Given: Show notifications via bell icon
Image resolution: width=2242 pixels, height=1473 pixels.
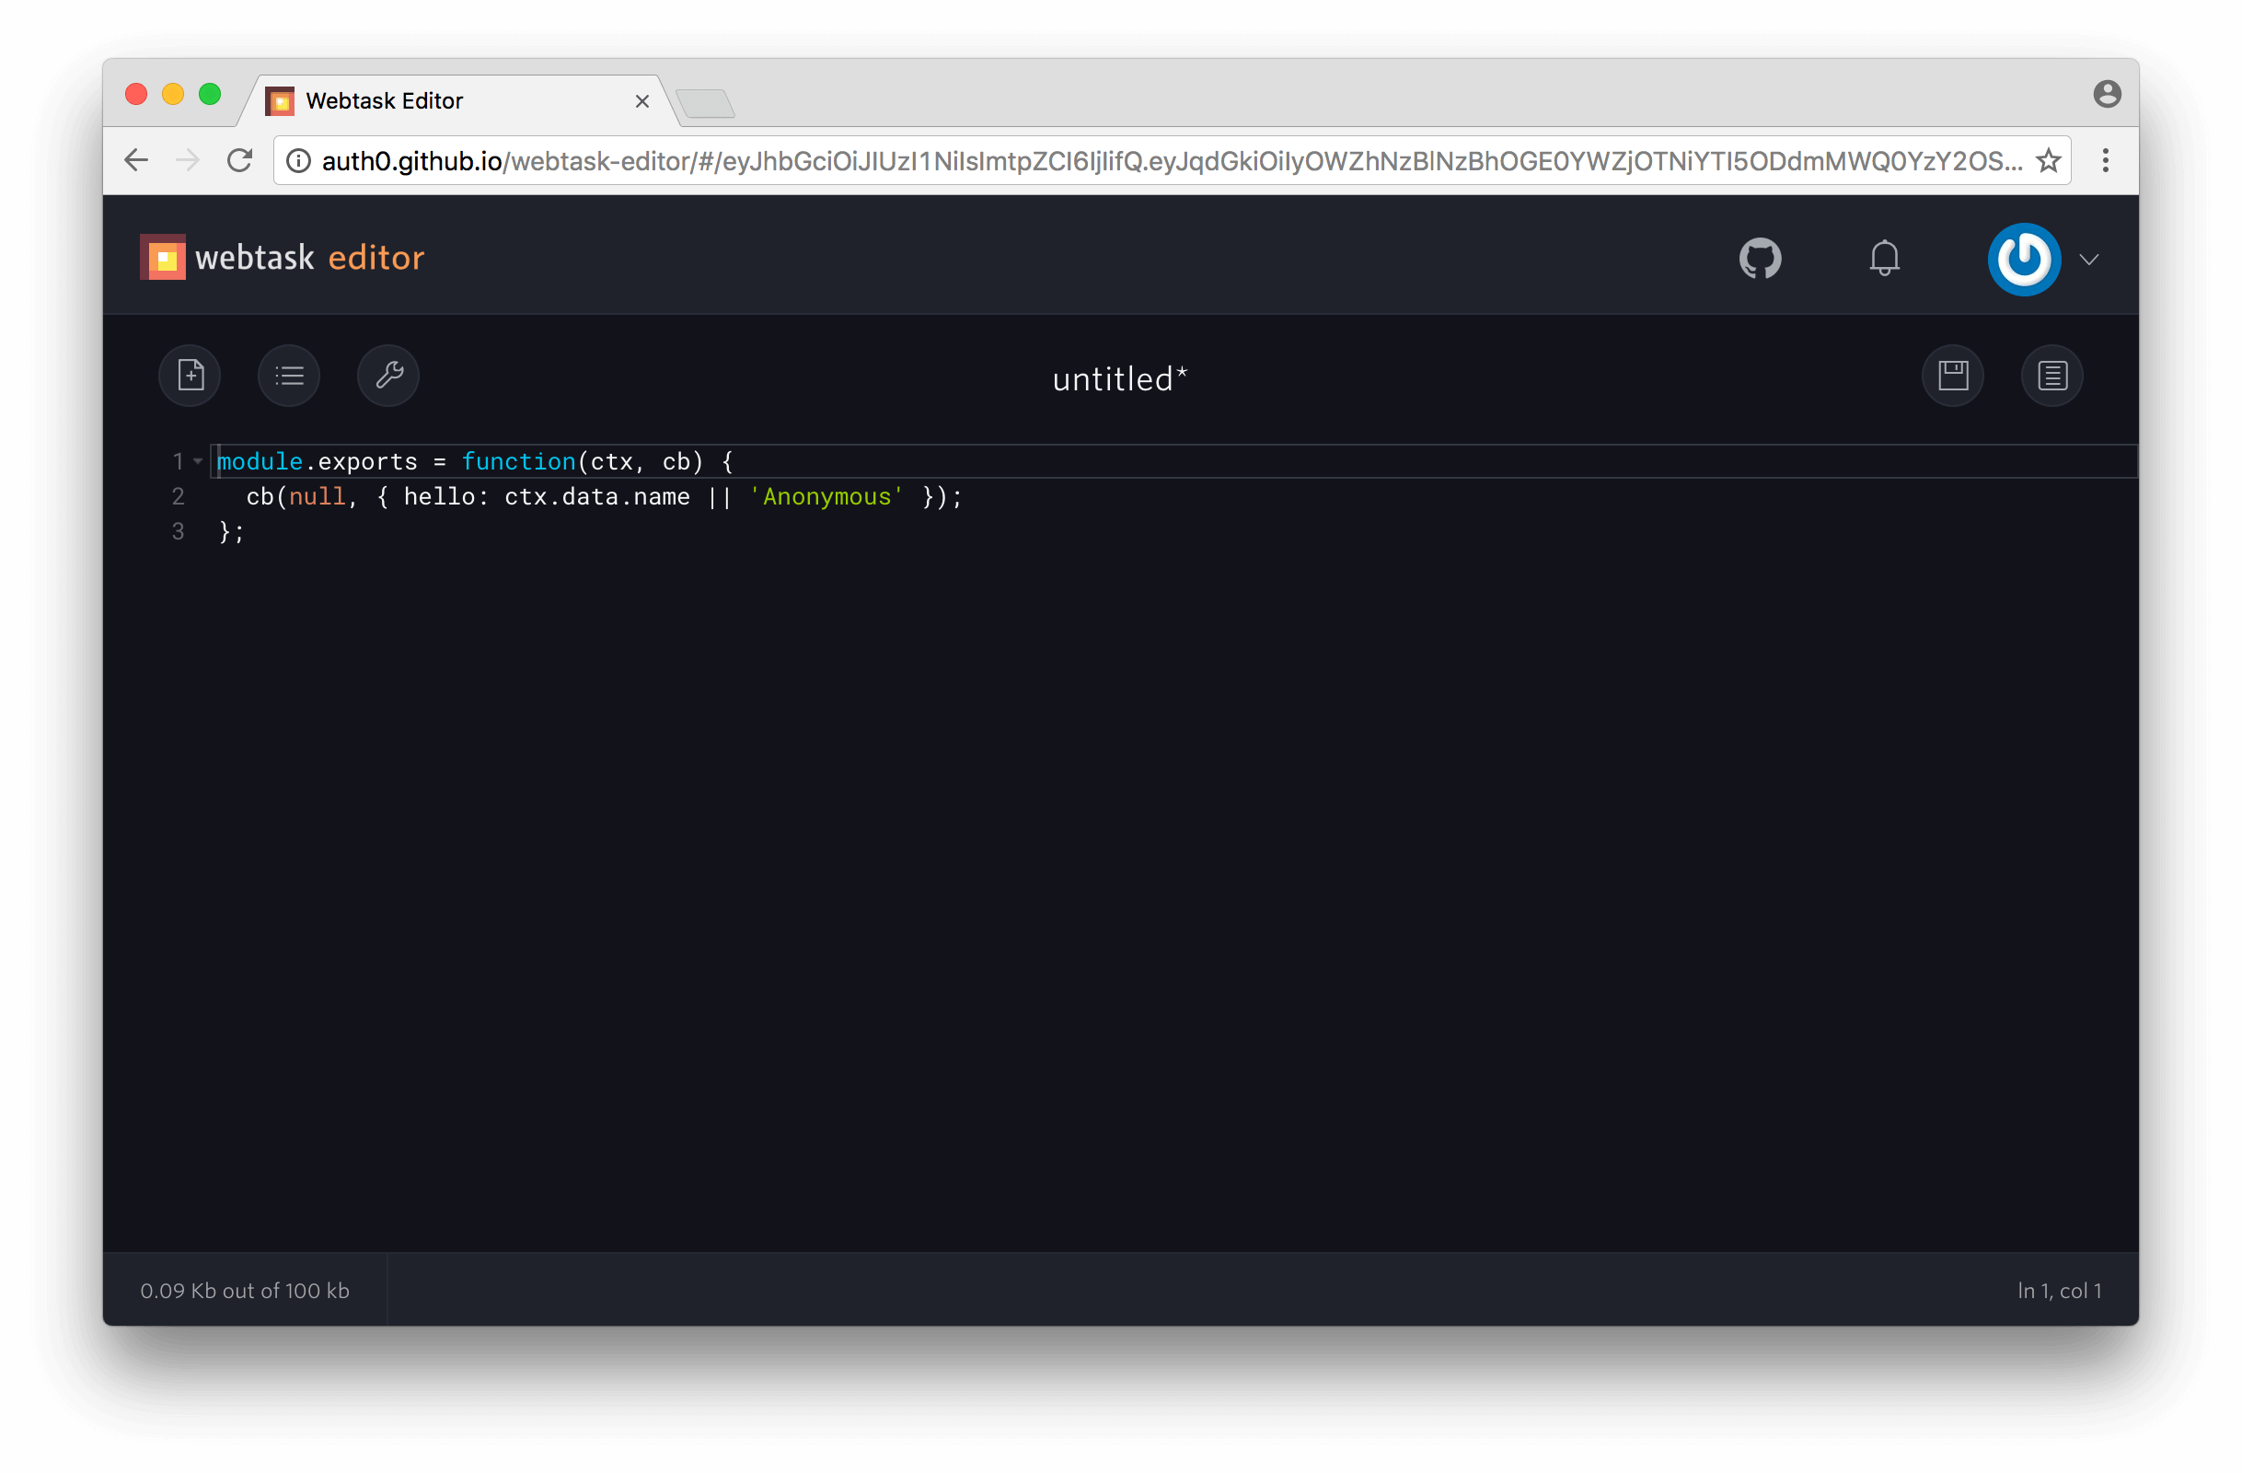Looking at the screenshot, I should pyautogui.click(x=1884, y=258).
